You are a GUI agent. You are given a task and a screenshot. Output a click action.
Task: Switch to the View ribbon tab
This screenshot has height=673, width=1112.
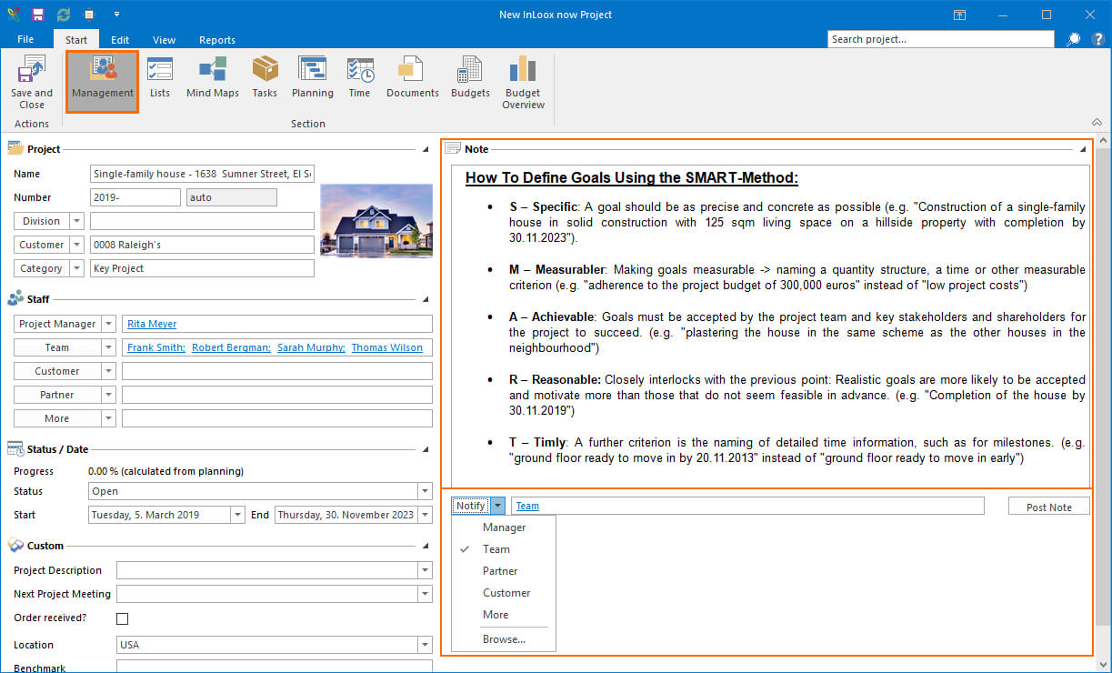coord(165,40)
